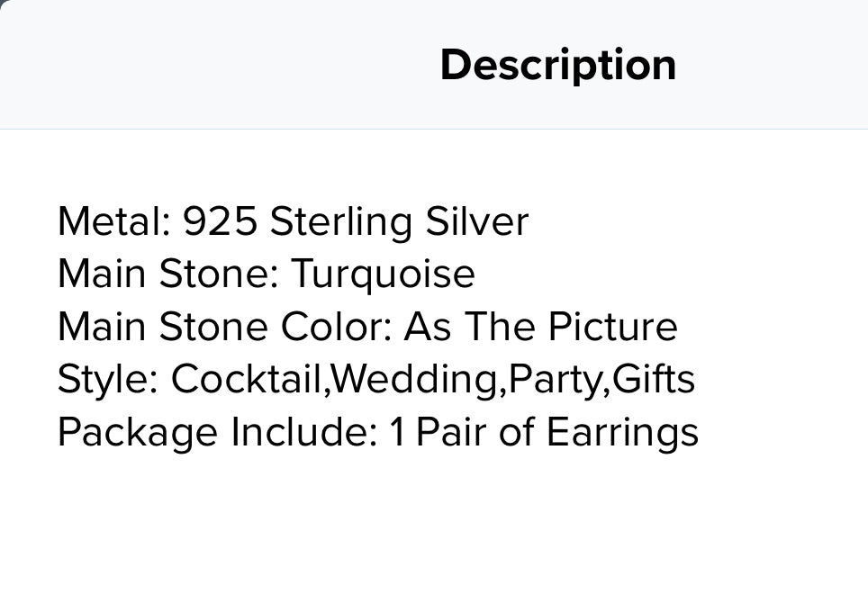Click the word "Cocktail" in Style line
868x603 pixels.
click(247, 379)
